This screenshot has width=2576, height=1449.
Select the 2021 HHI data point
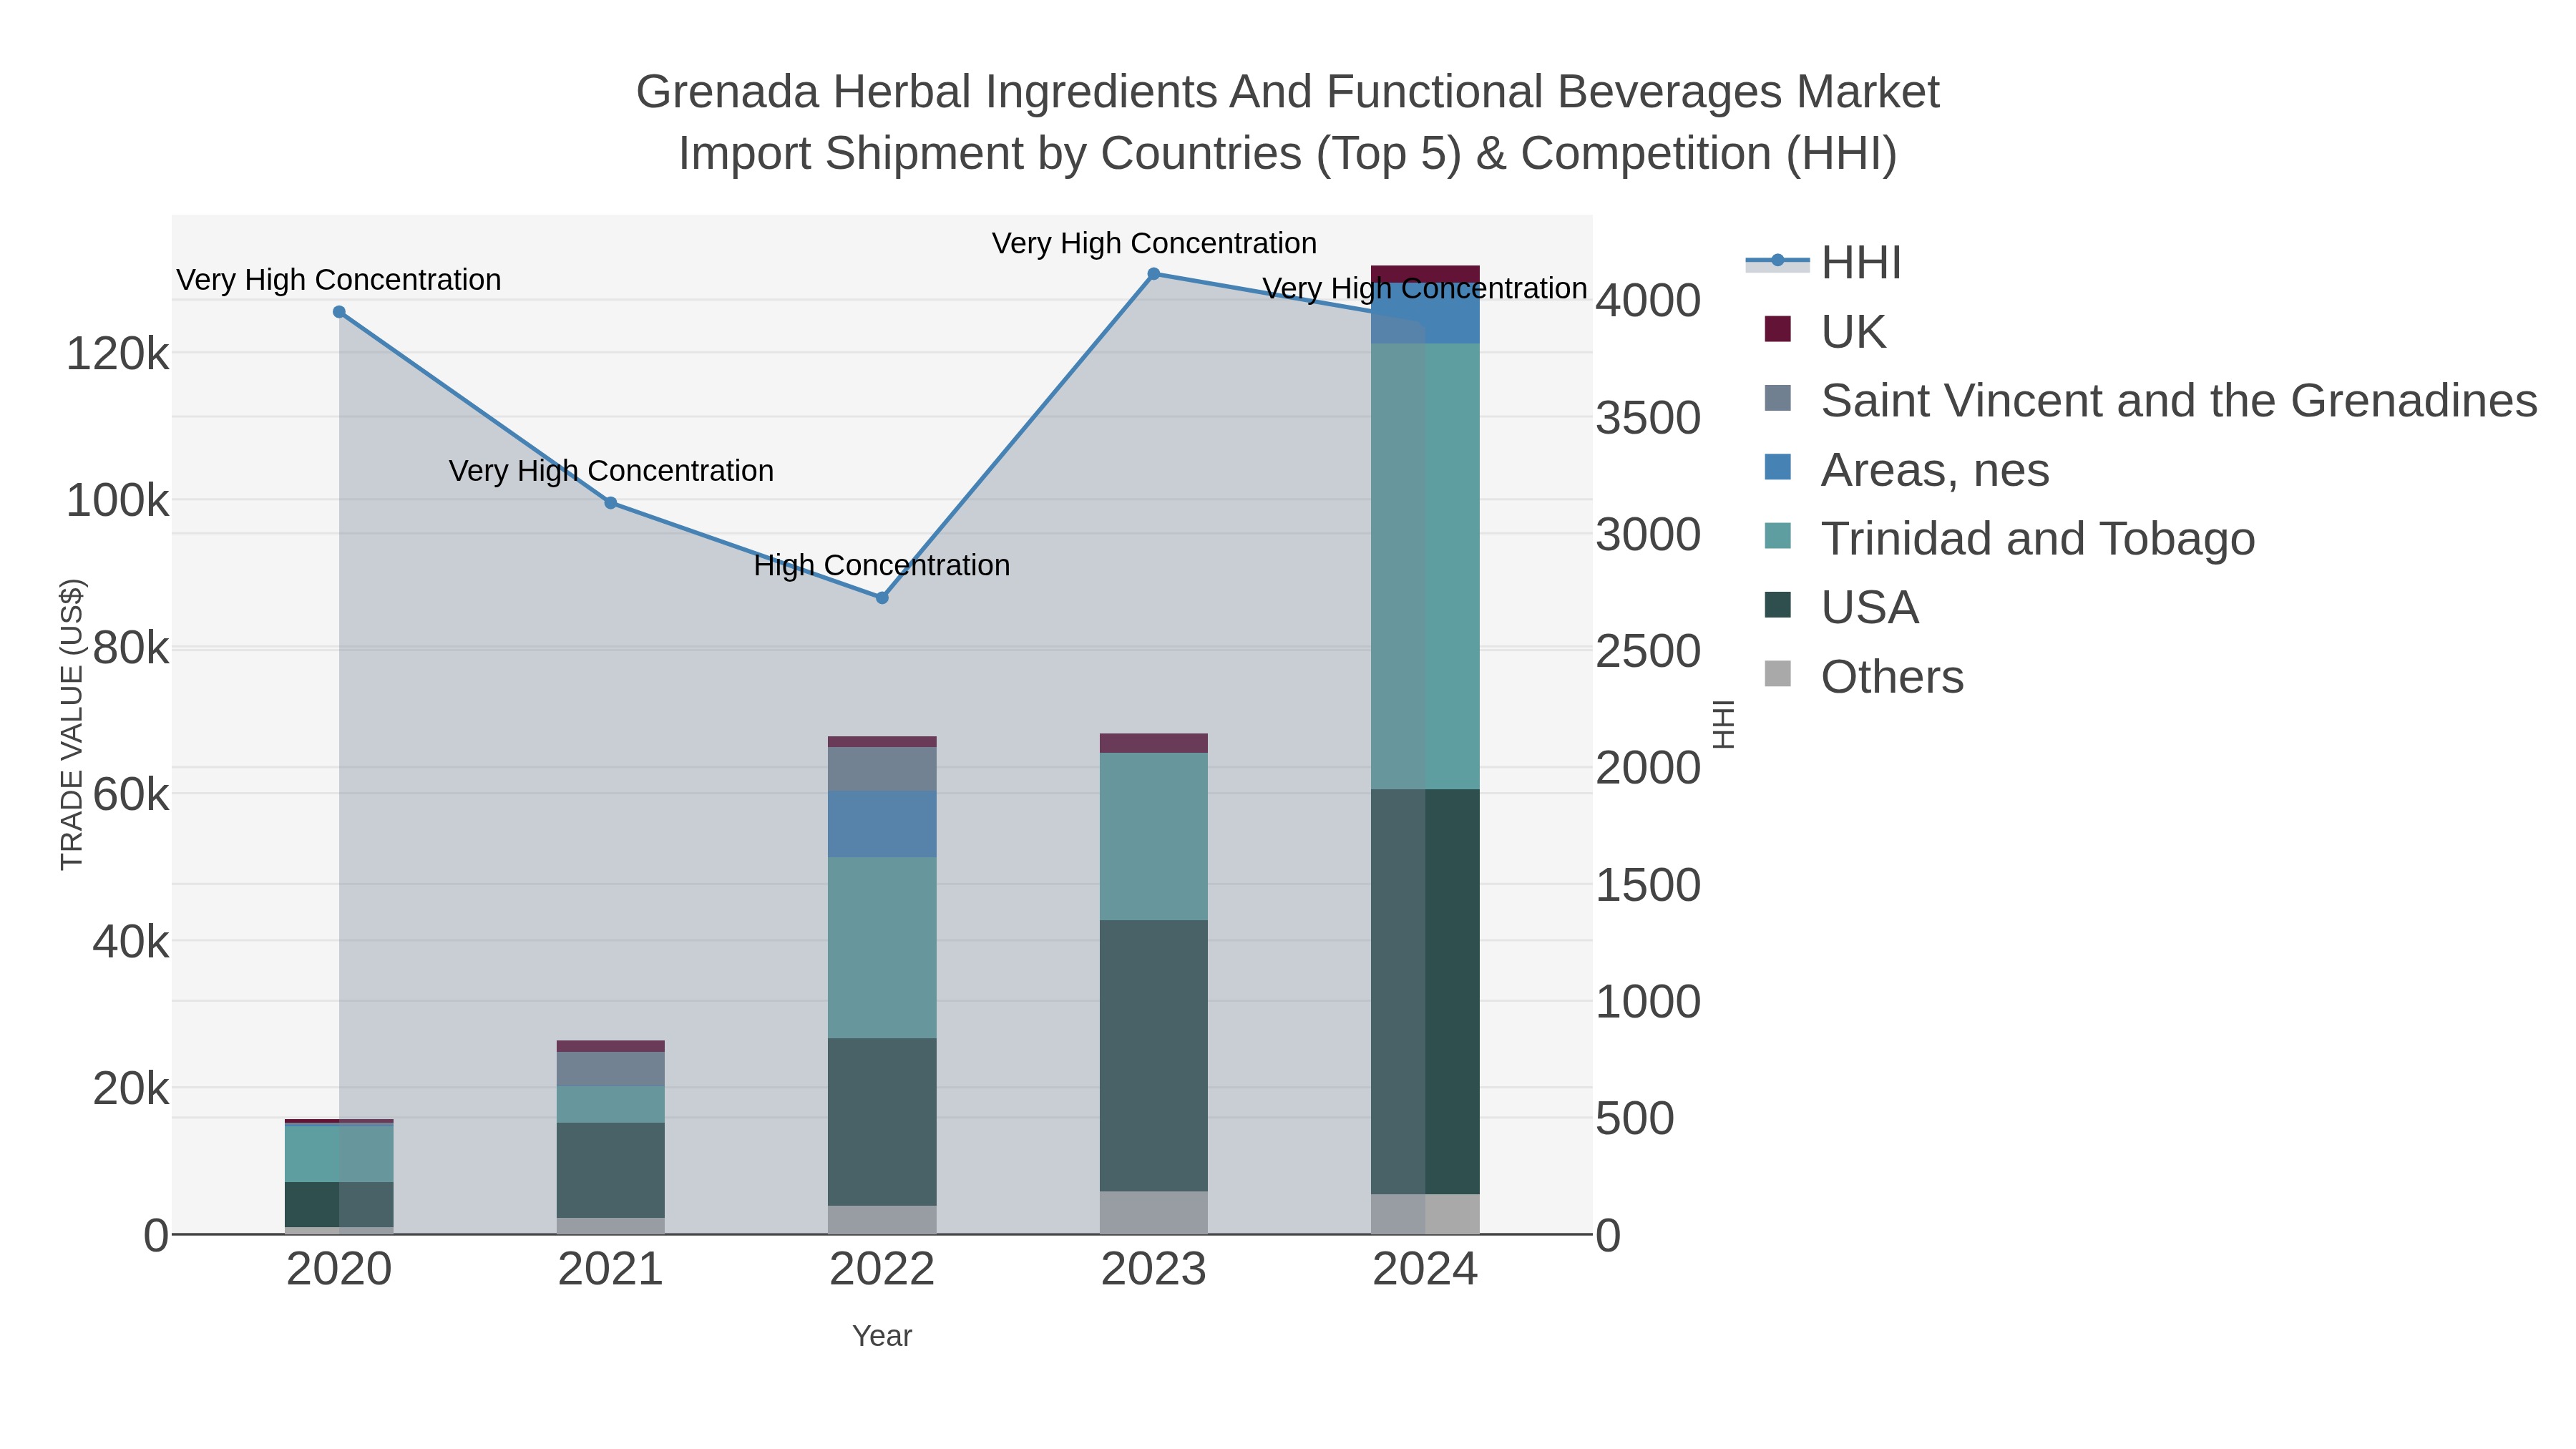coord(611,503)
